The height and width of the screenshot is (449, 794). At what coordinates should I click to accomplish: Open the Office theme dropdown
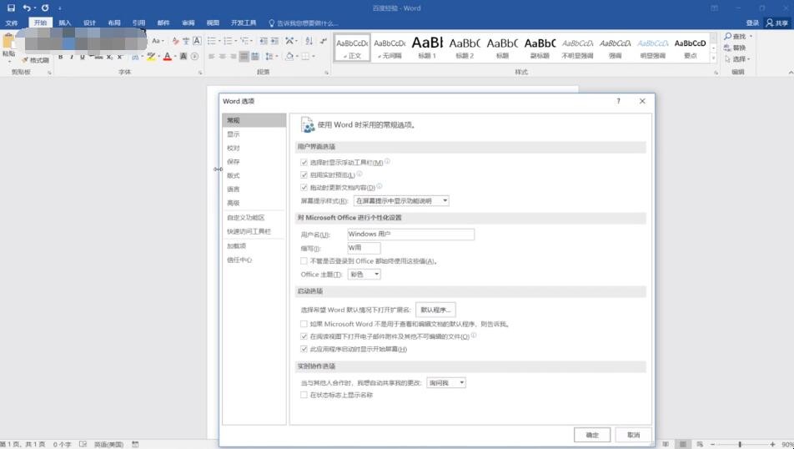click(364, 275)
